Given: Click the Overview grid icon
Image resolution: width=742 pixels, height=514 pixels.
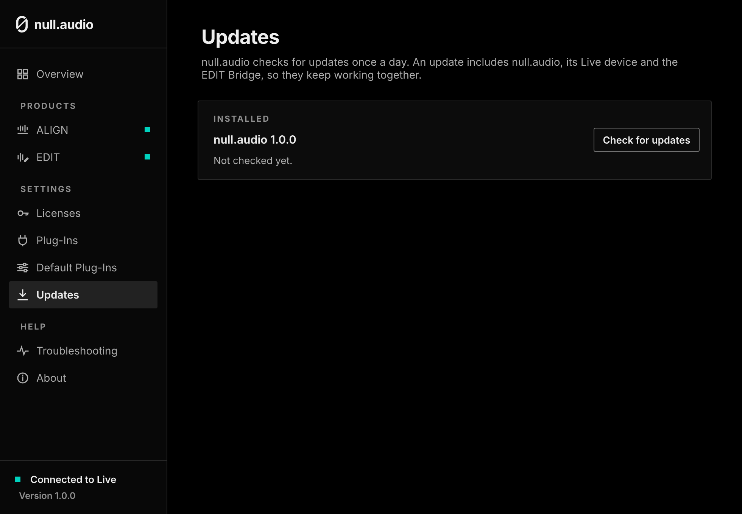Looking at the screenshot, I should [23, 74].
